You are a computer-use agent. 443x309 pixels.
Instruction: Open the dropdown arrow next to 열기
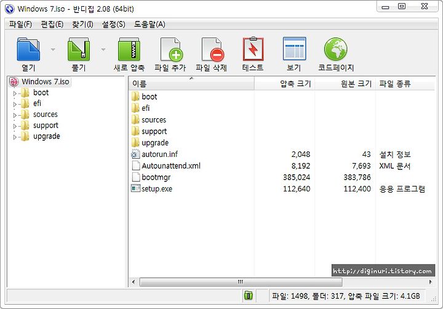coord(53,50)
